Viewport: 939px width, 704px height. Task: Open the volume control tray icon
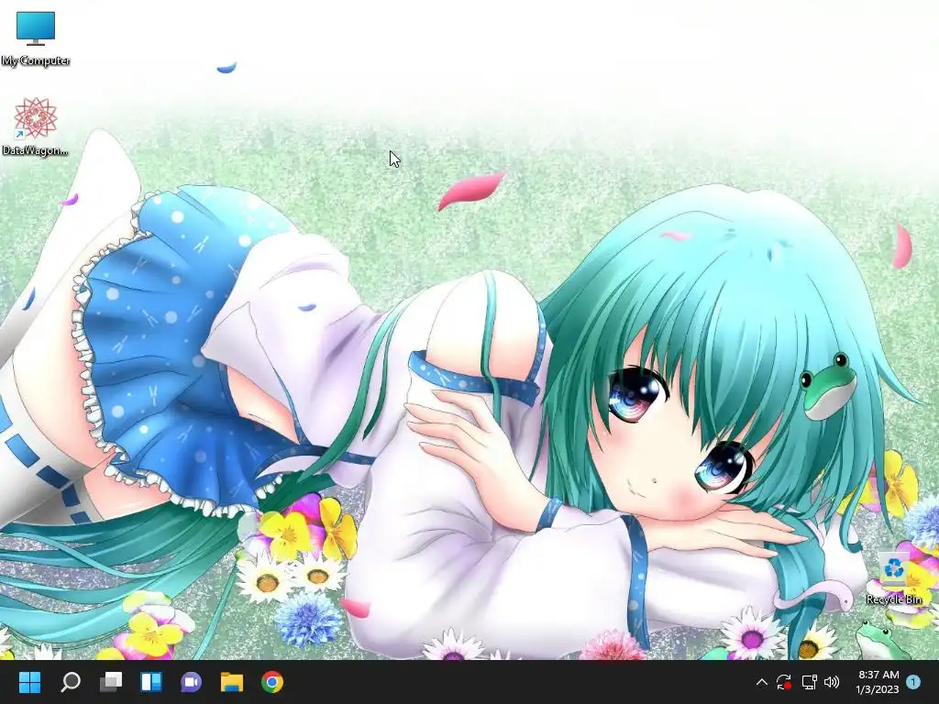(x=832, y=682)
